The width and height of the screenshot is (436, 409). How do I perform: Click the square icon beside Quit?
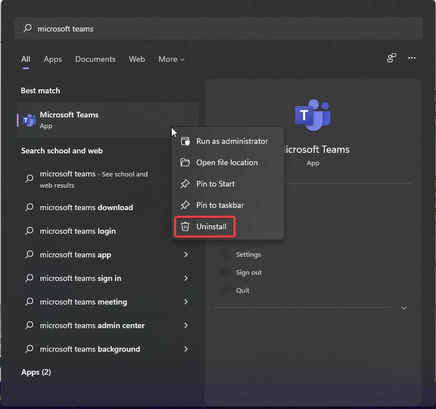[x=225, y=290]
